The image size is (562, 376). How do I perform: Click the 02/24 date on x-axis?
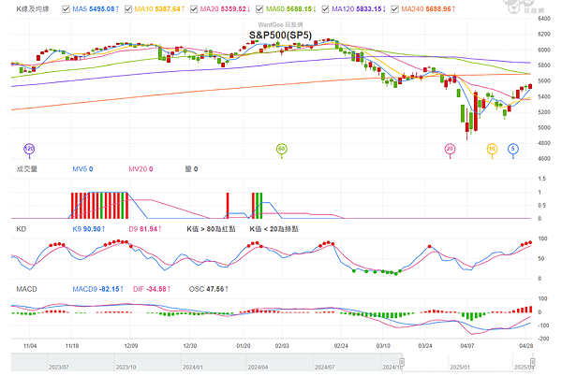click(341, 346)
